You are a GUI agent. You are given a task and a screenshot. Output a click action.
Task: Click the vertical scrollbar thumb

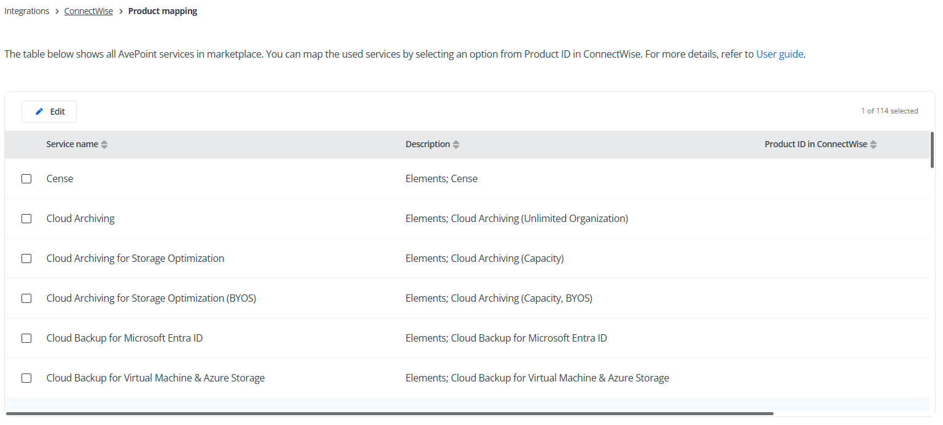933,150
